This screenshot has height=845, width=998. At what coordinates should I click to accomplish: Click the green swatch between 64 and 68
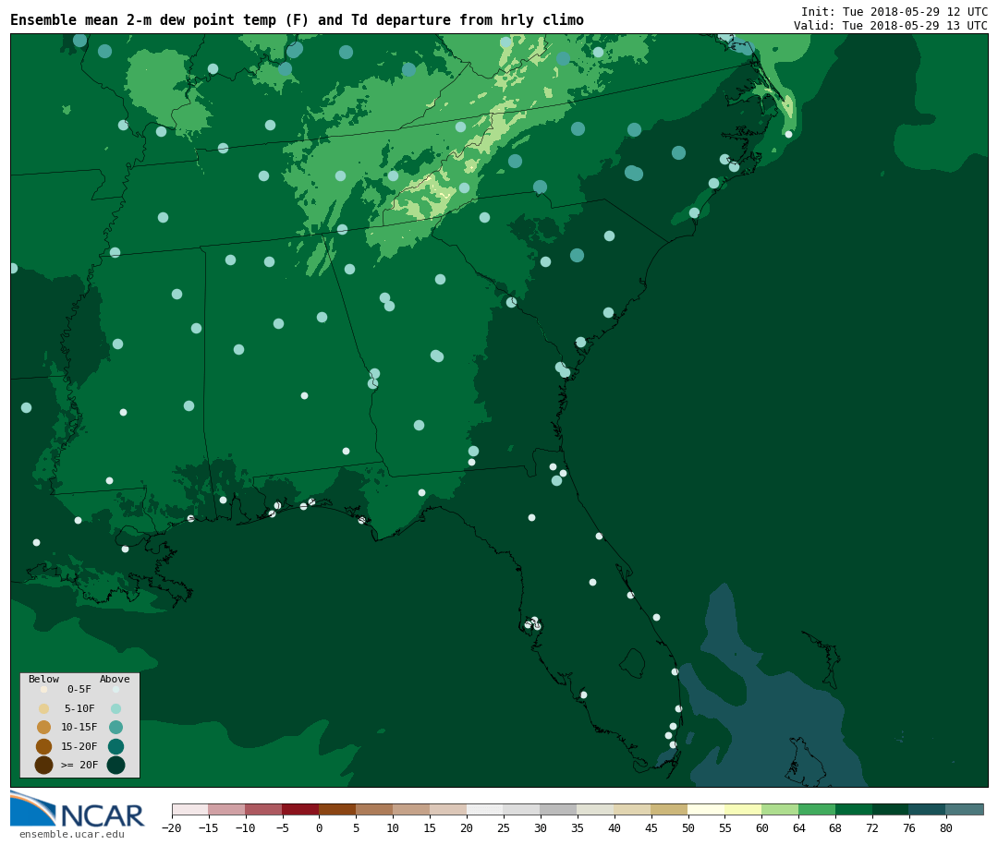[x=817, y=809]
